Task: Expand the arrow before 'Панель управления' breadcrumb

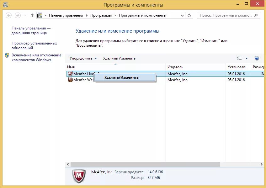Action: click(45, 15)
